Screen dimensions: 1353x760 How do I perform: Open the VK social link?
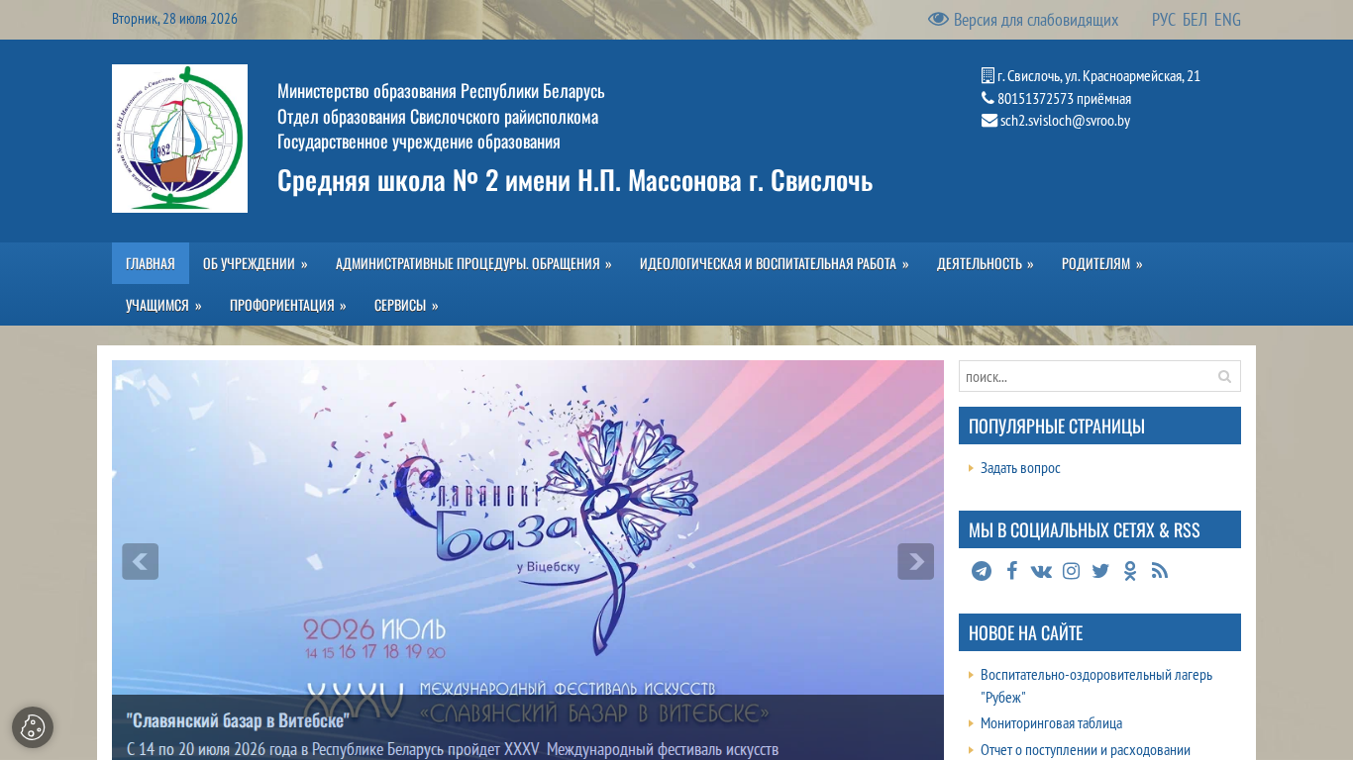tap(1041, 571)
